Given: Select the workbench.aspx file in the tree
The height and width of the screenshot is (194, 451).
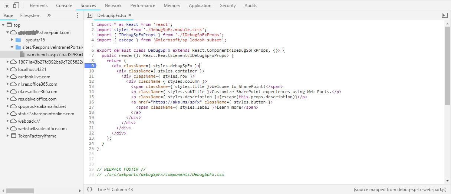Looking at the screenshot, I should pyautogui.click(x=55, y=55).
